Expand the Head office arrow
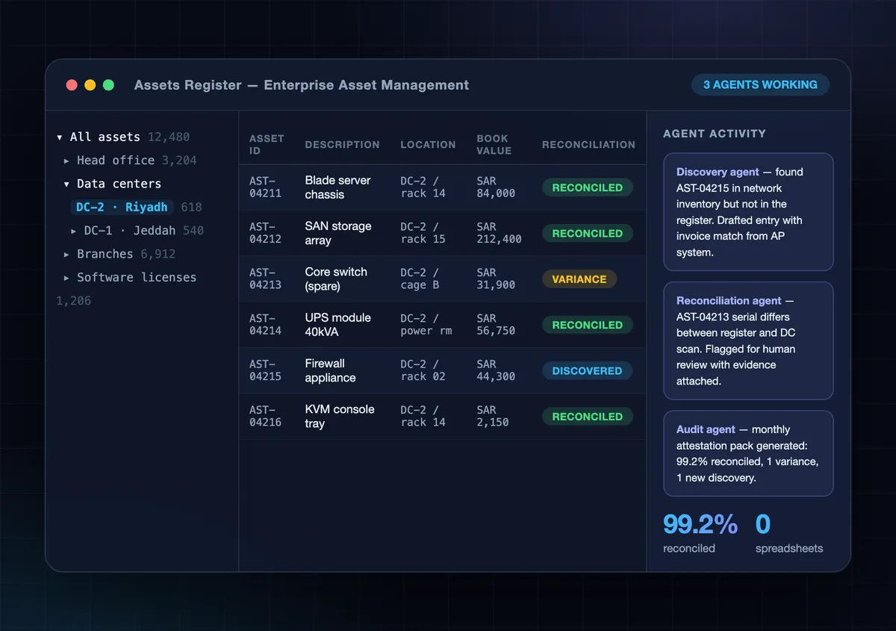896x631 pixels. (66, 161)
